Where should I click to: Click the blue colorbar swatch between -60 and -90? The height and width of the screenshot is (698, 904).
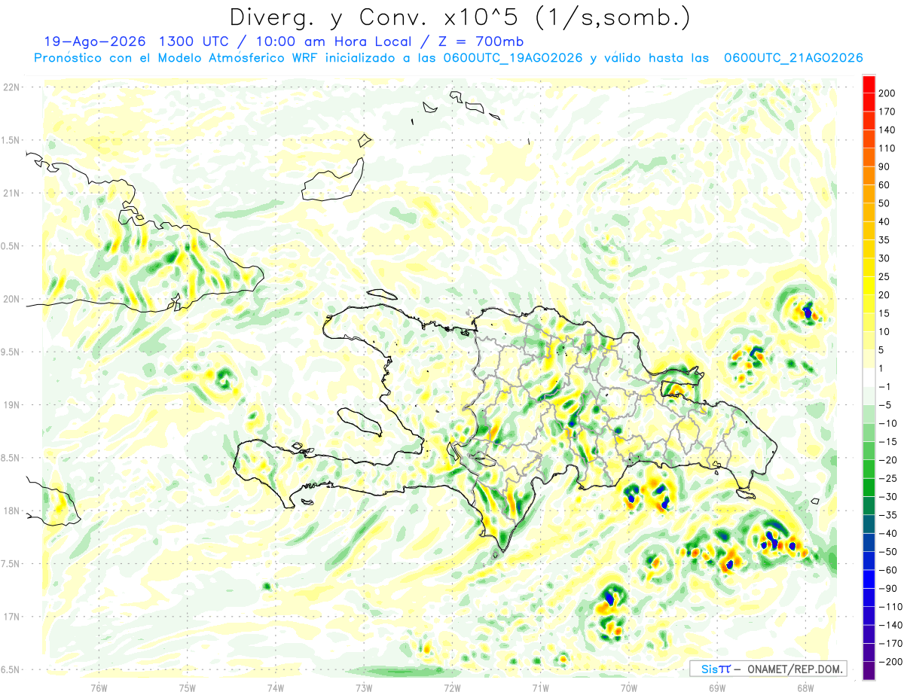[869, 579]
